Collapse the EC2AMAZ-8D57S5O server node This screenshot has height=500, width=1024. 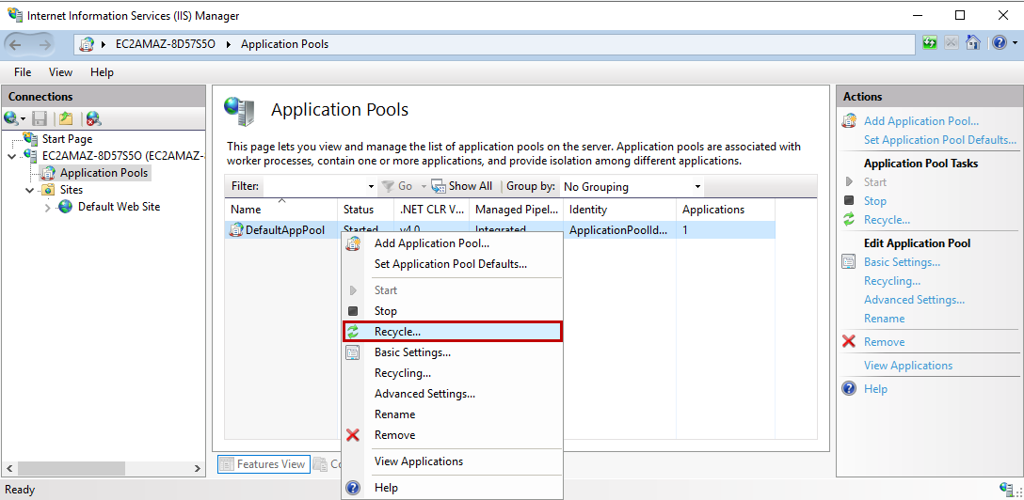pos(12,156)
